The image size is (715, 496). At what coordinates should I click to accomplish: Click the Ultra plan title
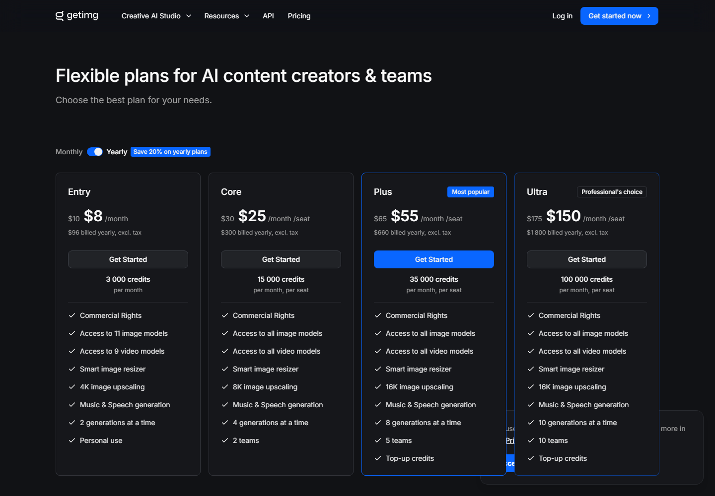coord(537,192)
